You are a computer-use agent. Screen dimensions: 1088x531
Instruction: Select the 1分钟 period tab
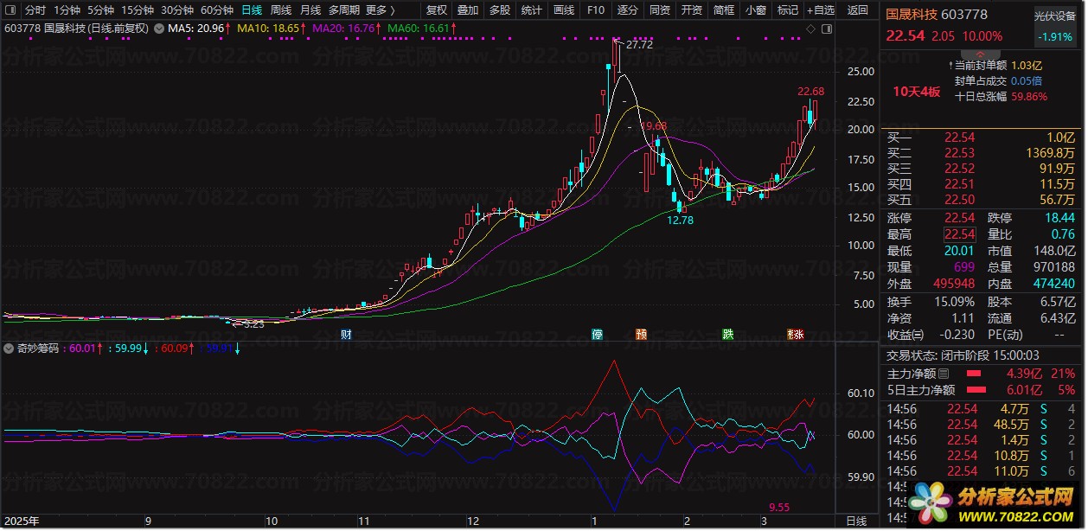[x=67, y=10]
